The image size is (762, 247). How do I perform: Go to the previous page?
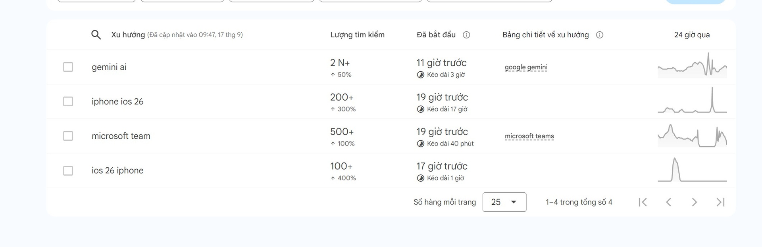[669, 202]
